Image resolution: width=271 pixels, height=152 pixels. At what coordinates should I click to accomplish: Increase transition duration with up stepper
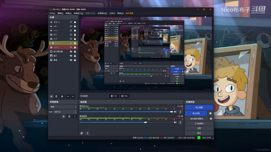(x=75, y=111)
